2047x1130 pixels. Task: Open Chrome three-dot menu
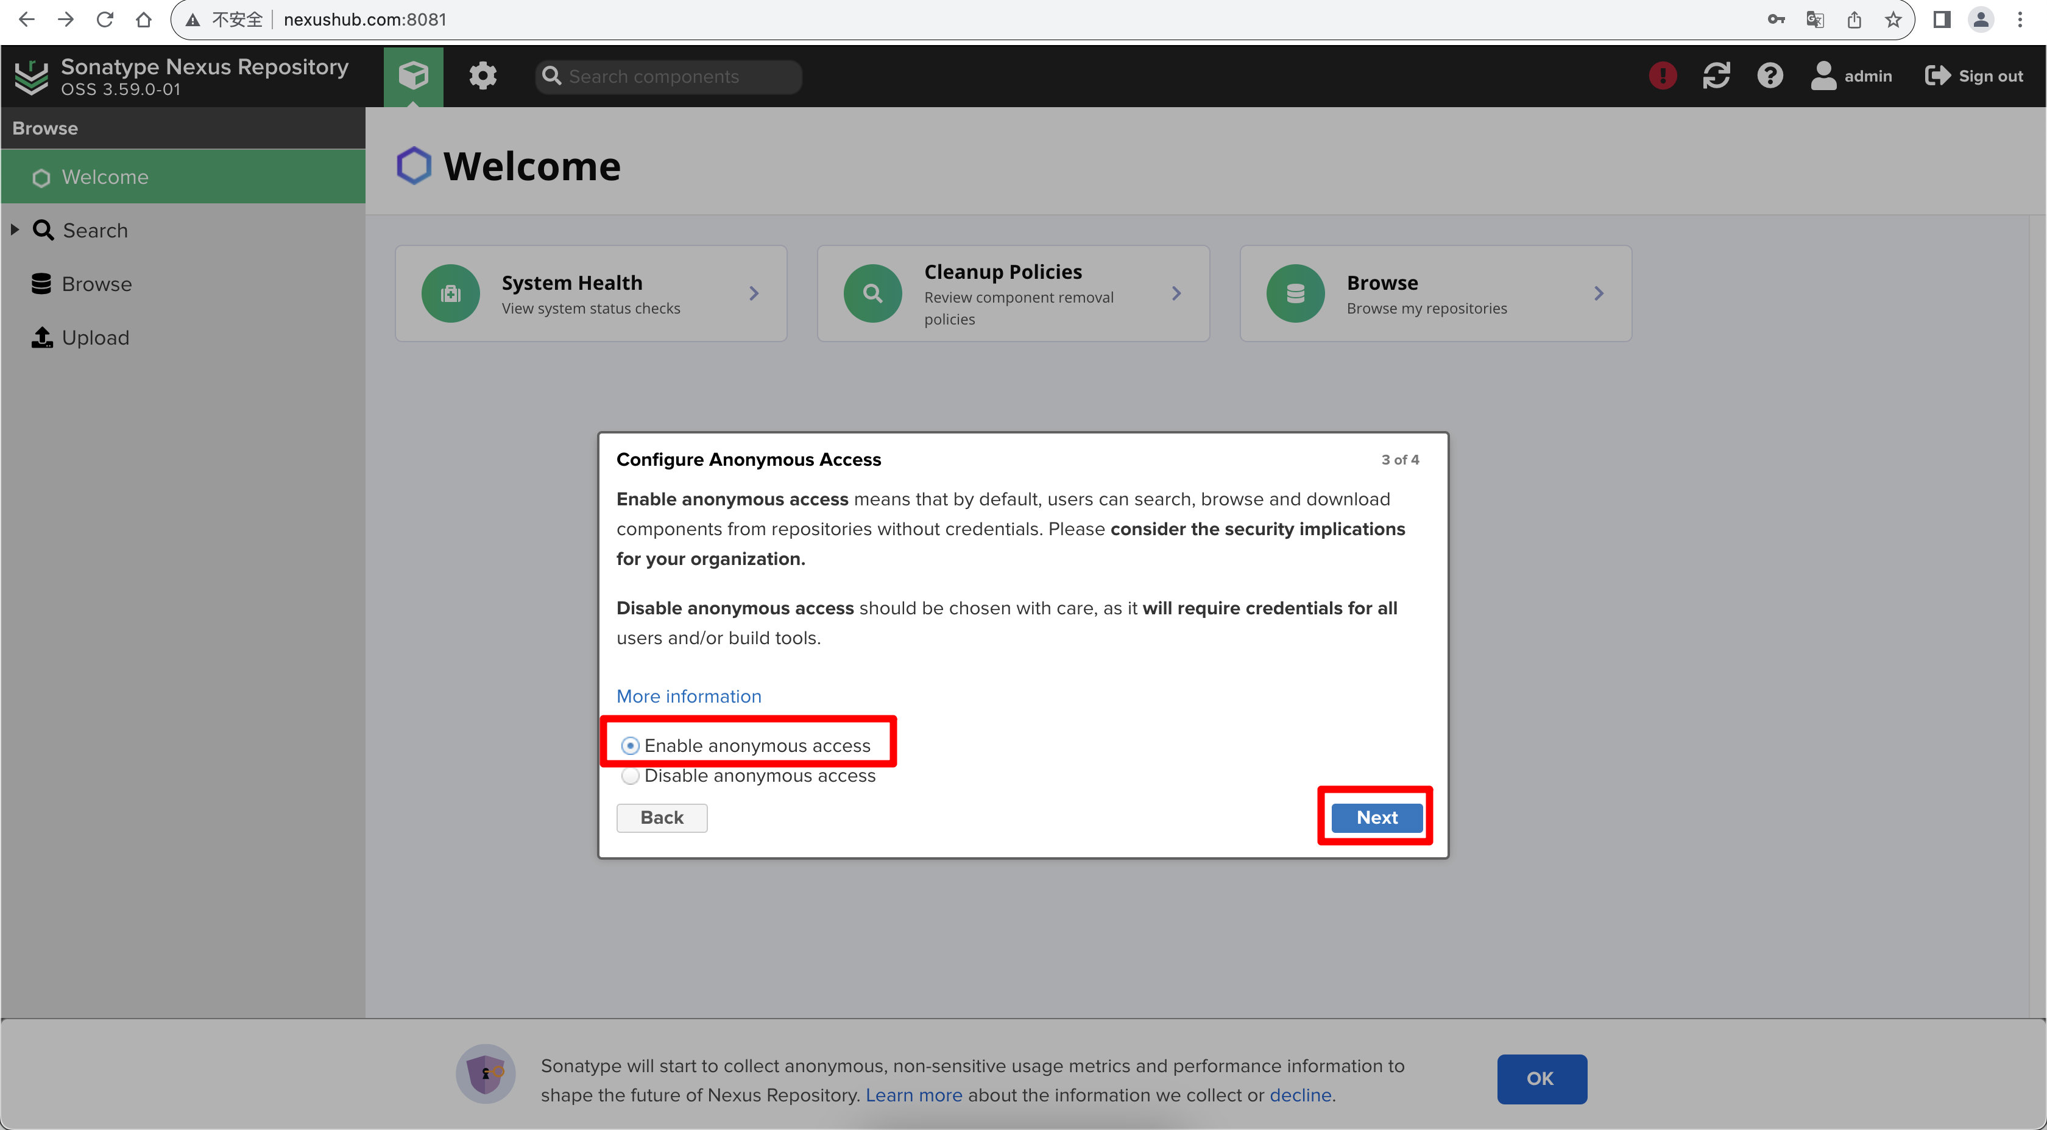(x=2020, y=19)
